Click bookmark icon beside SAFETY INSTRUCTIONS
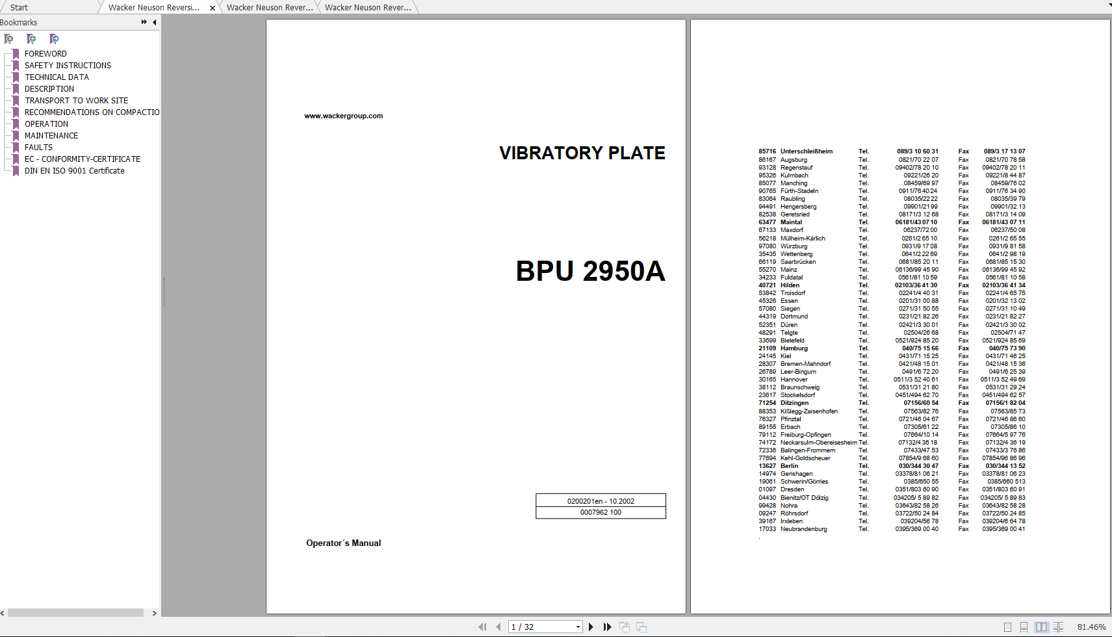Viewport: 1112px width, 637px height. point(16,66)
